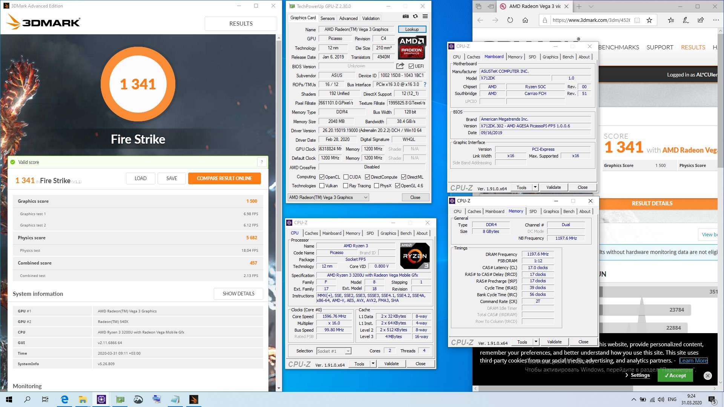Open browser tab list chevron
Viewport: 724px width, 407px height.
coord(591,6)
